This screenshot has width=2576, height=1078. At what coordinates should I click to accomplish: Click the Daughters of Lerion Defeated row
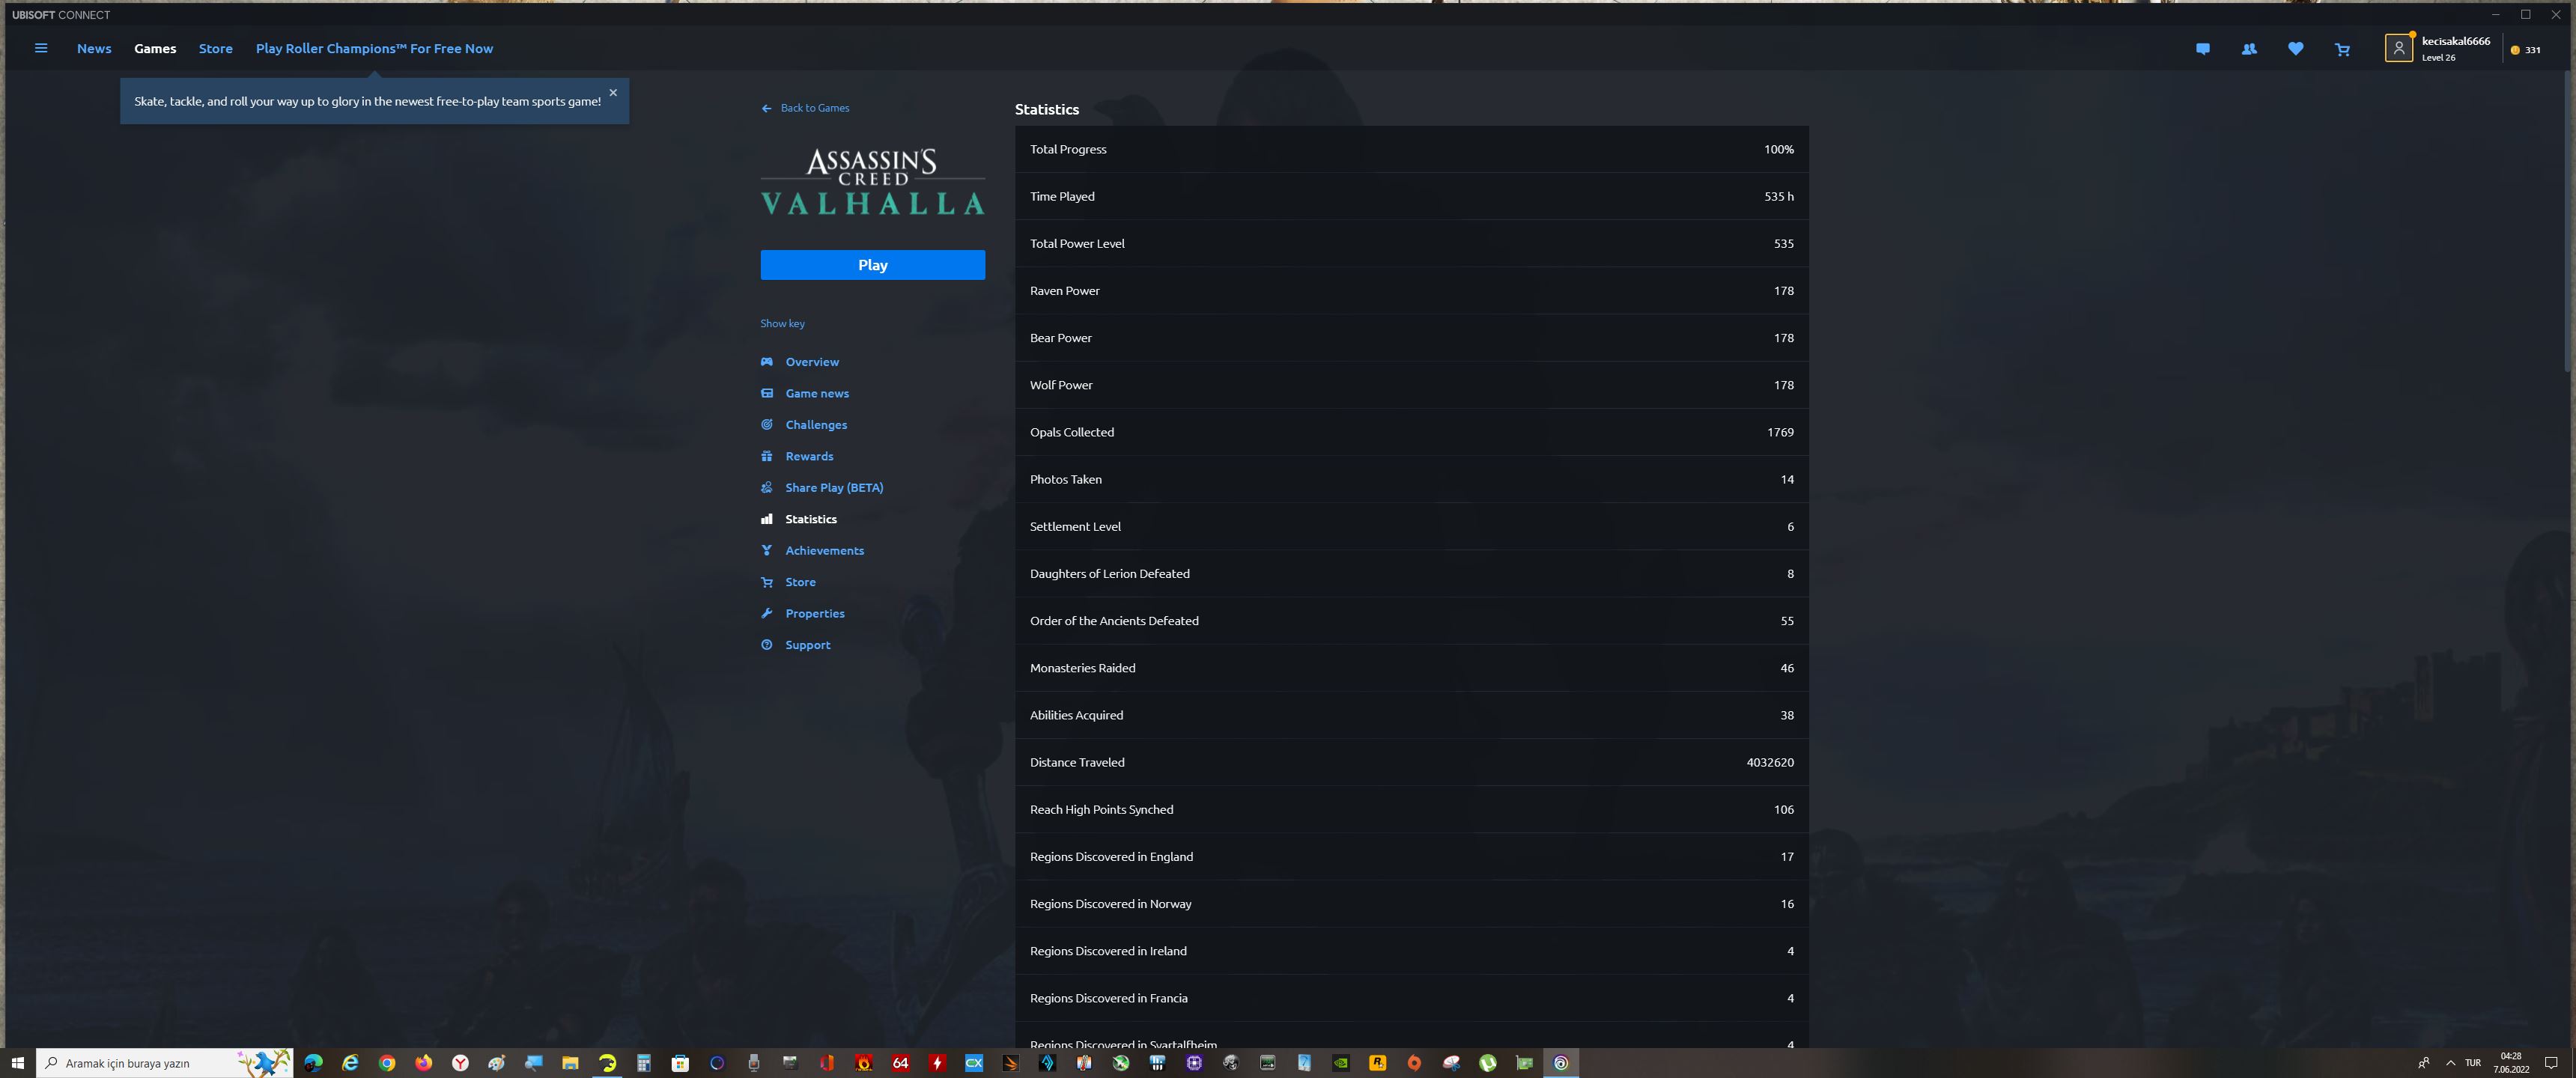(x=1411, y=574)
